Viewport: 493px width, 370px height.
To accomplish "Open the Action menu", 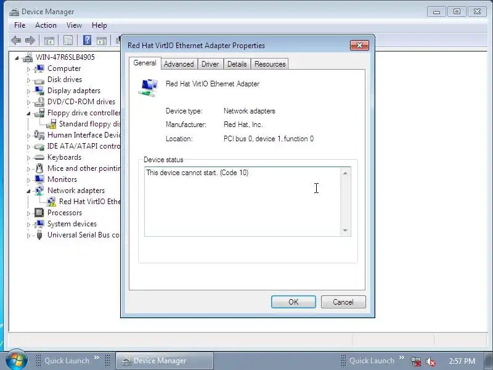I will 46,25.
